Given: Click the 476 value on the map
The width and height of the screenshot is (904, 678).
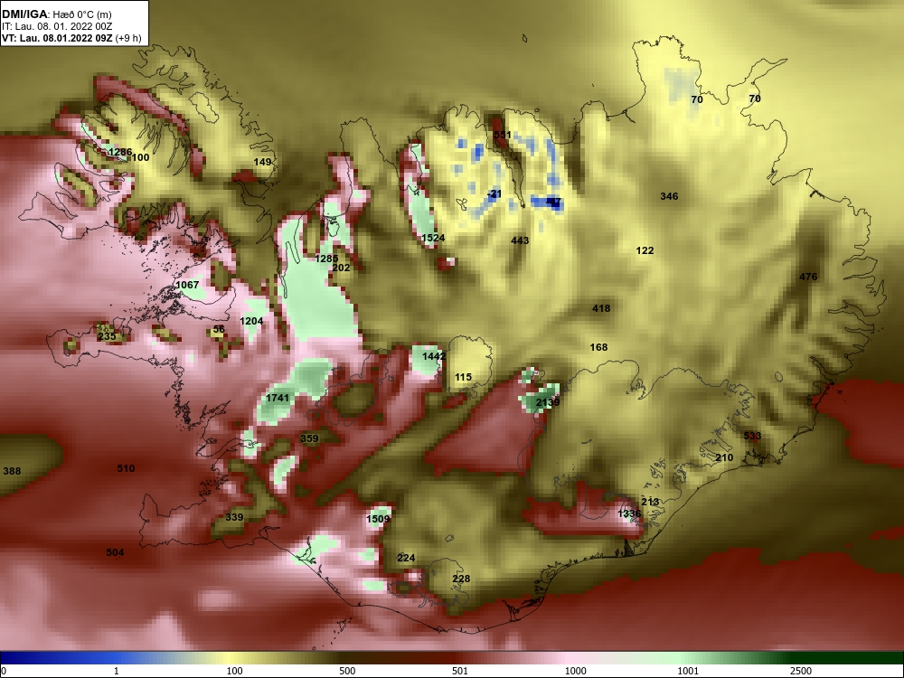Looking at the screenshot, I should (x=808, y=278).
